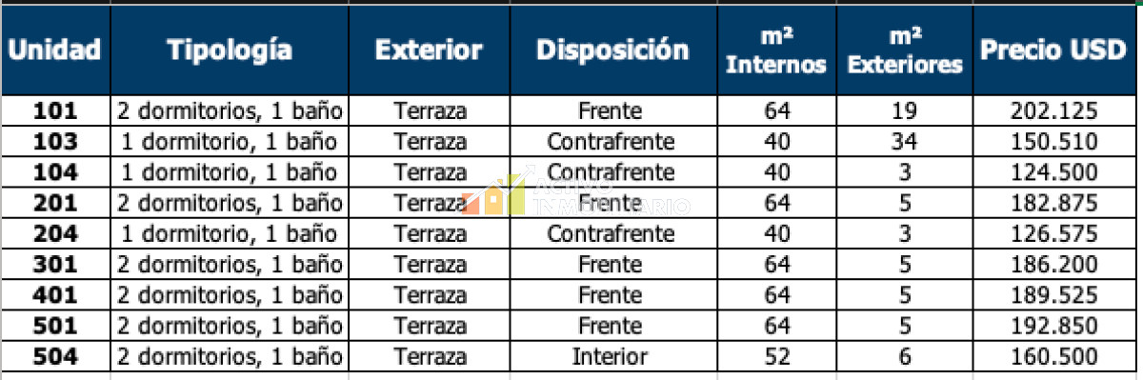Select price cell 124.500
This screenshot has width=1143, height=380.
1053,172
